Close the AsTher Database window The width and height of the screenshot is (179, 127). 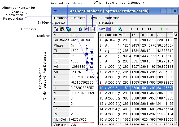175,11
